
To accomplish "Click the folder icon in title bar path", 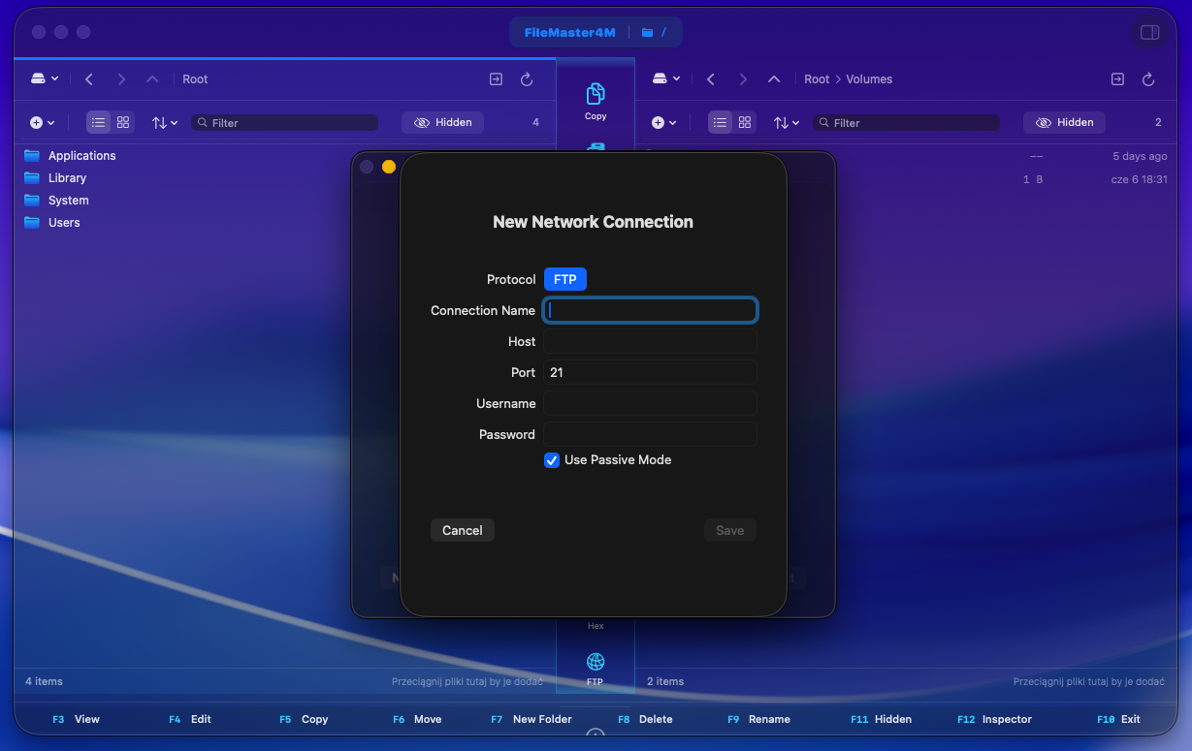I will (648, 33).
